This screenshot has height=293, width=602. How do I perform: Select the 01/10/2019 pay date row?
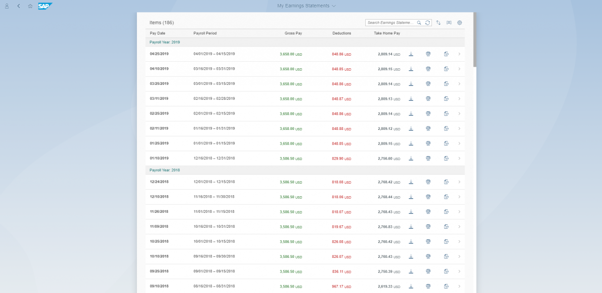click(159, 159)
